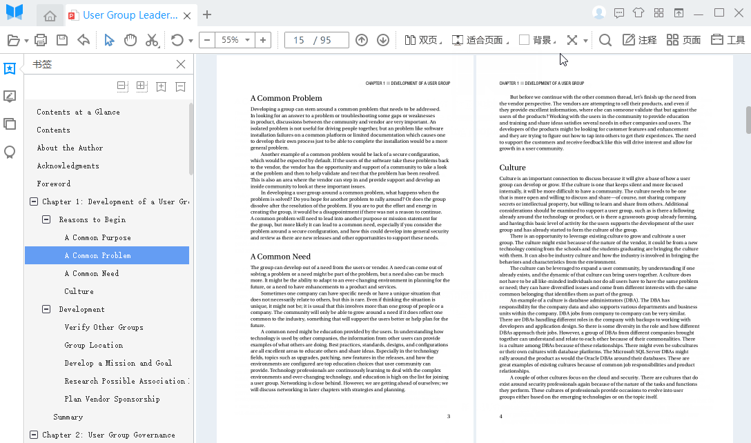Open the fullscreen options dropdown arrow
The image size is (751, 443).
coord(585,41)
